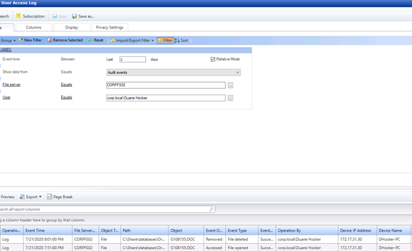Reset the filters
412x251 pixels.
coord(96,40)
